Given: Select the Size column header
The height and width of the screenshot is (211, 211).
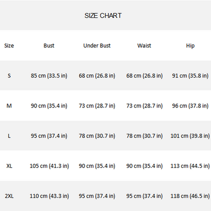Looking at the screenshot, I should [x=9, y=46].
